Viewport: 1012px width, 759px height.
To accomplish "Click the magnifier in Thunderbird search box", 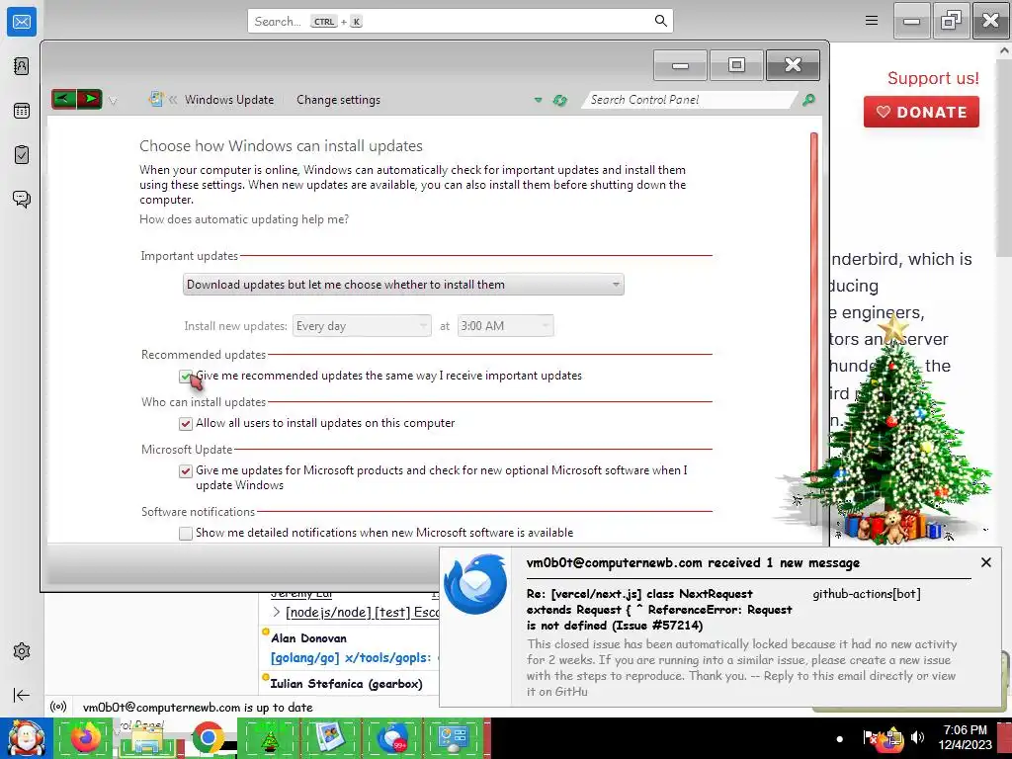I will point(660,21).
